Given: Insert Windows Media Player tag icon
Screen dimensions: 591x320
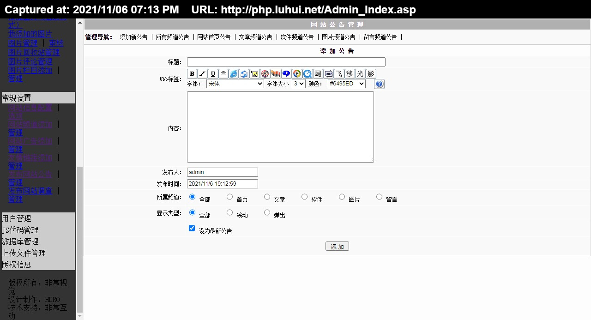Looking at the screenshot, I should click(x=297, y=74).
